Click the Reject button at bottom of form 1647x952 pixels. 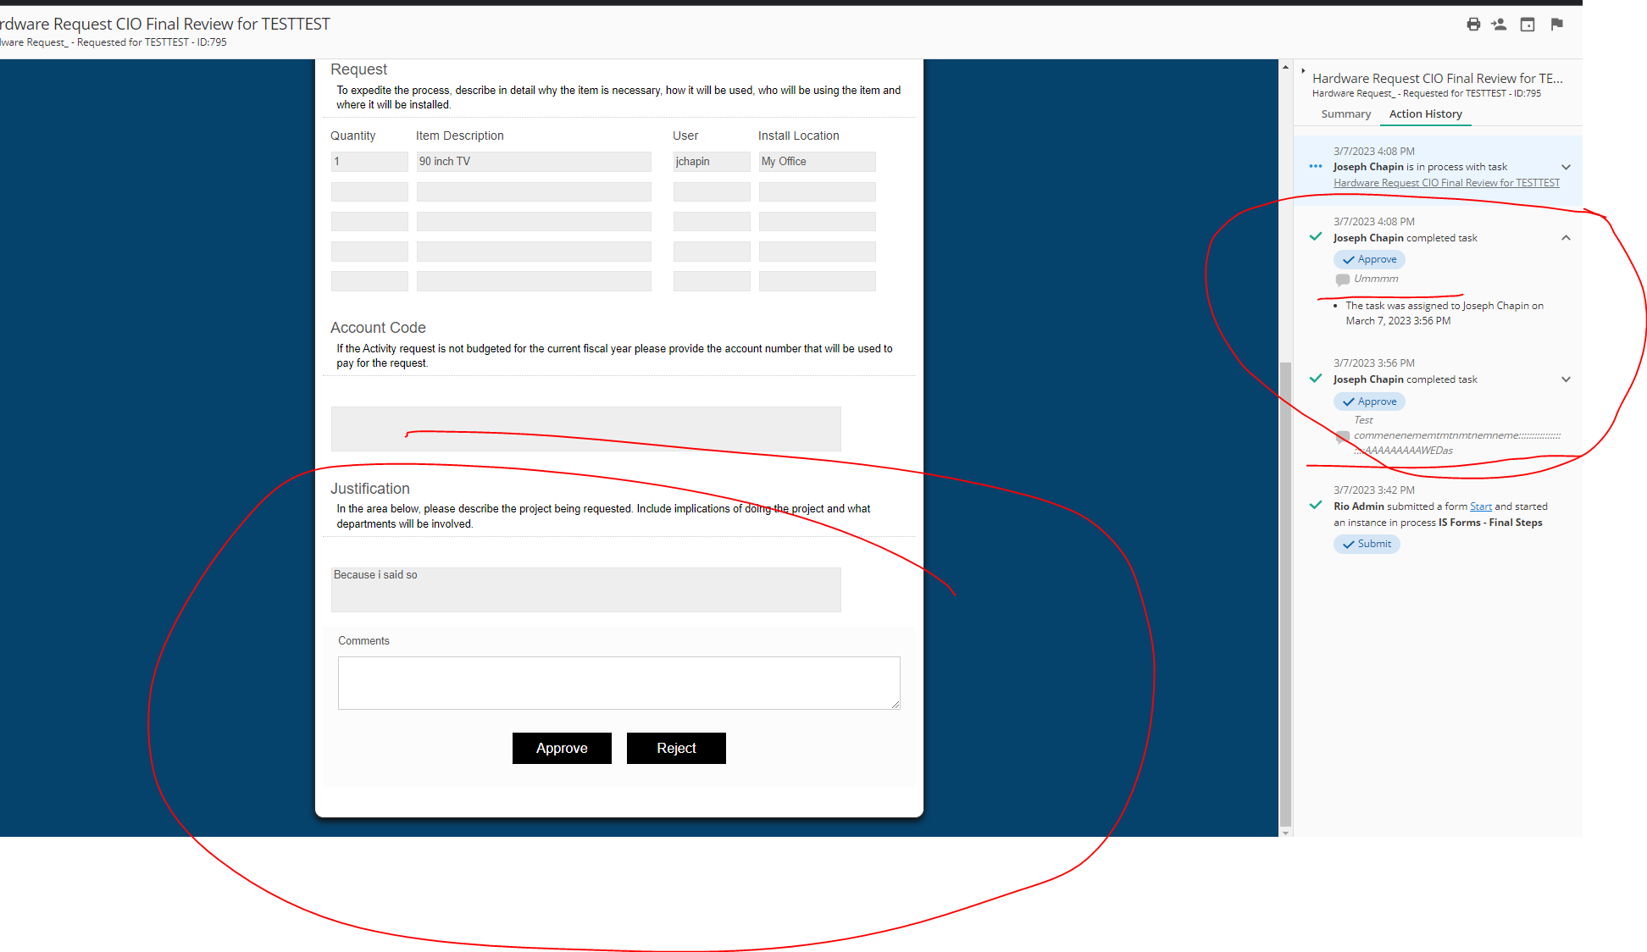675,748
